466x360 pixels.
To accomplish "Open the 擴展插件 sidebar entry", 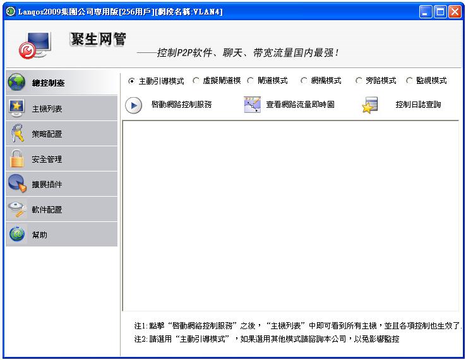I will click(x=61, y=183).
